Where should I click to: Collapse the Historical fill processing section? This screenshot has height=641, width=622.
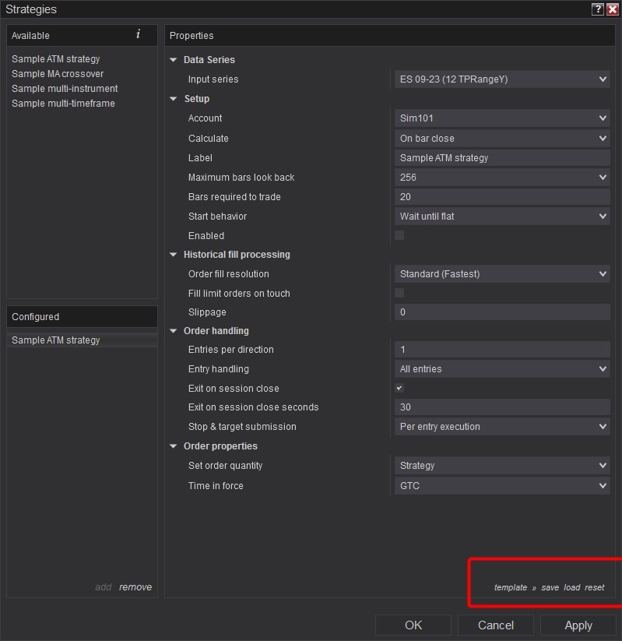(x=174, y=255)
